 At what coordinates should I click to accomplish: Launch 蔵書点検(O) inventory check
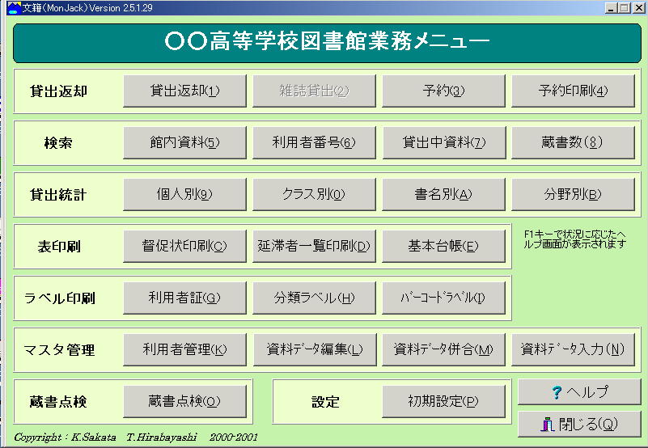184,401
